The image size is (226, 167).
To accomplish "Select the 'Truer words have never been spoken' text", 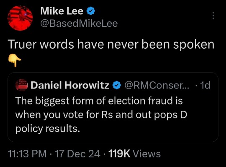I will pos(111,44).
